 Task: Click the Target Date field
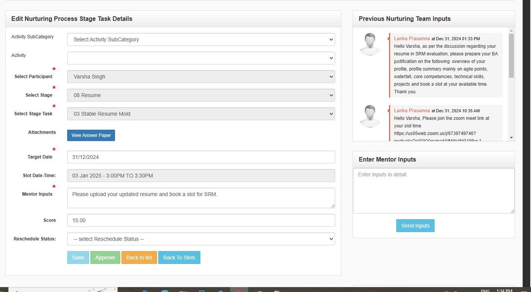click(201, 157)
